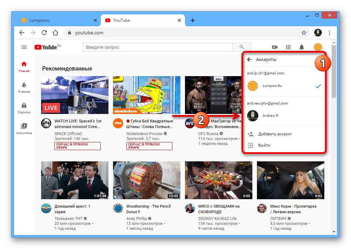
Task: Click the GEORGY KAVKAZ Life channel avatar
Action: pos(190,209)
